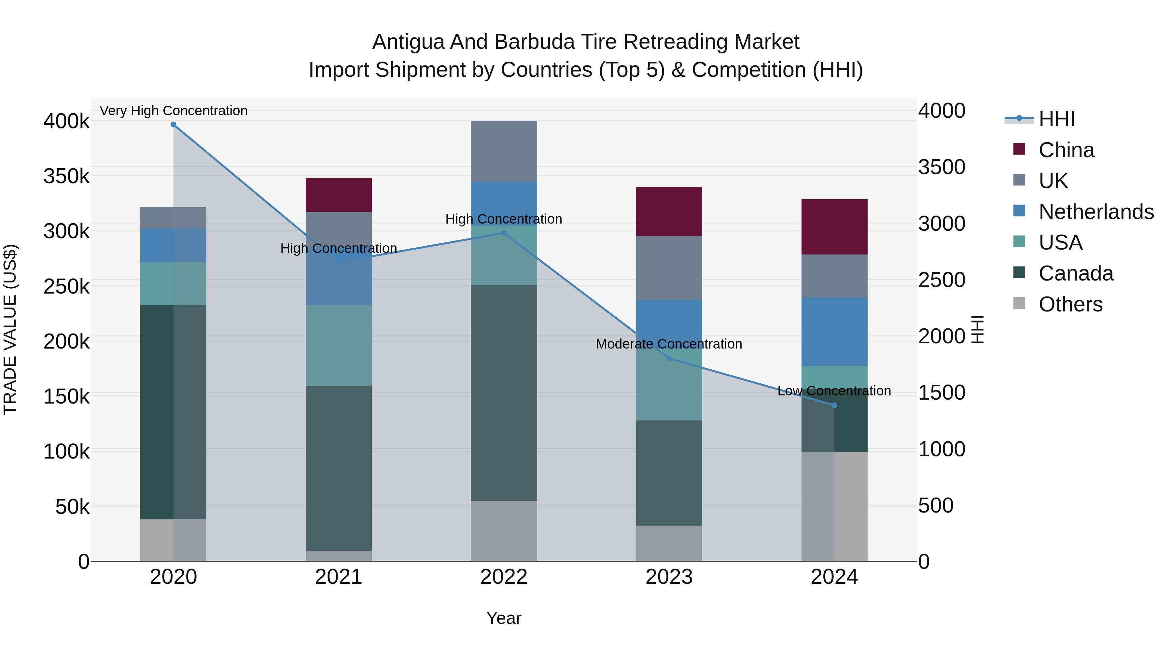Image resolution: width=1172 pixels, height=659 pixels.
Task: Click the 2021 HHI data point marker
Action: coord(339,262)
